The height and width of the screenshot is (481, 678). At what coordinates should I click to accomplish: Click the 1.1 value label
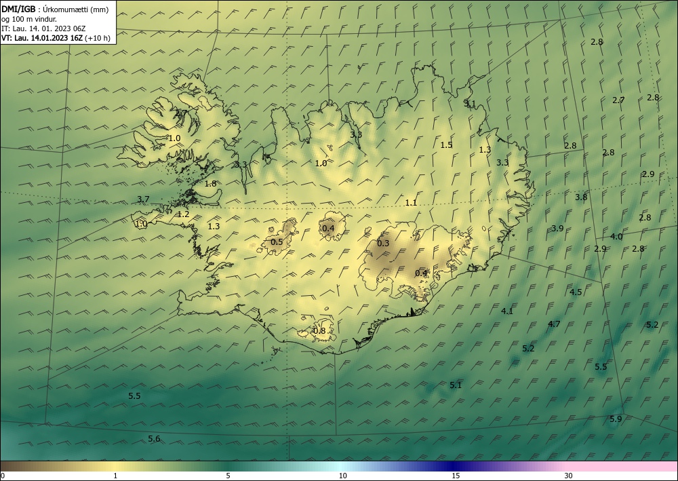[x=411, y=202]
